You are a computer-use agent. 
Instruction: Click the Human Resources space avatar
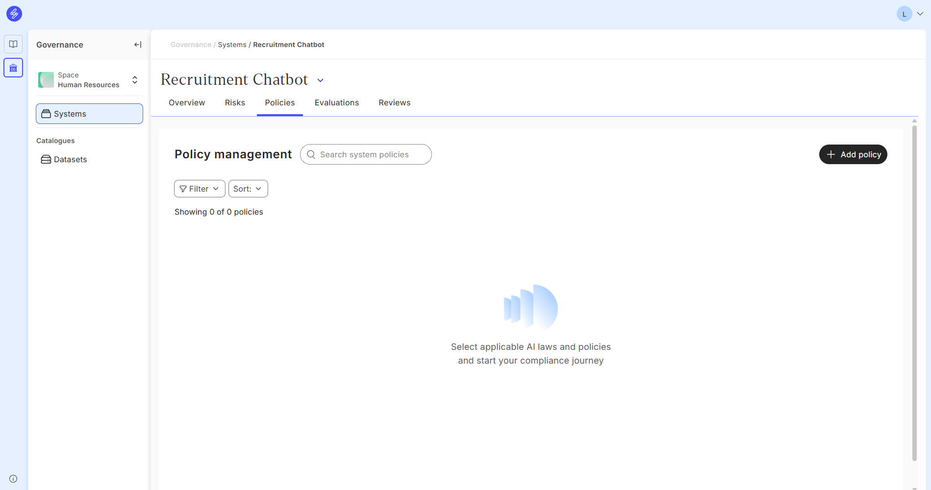[46, 80]
